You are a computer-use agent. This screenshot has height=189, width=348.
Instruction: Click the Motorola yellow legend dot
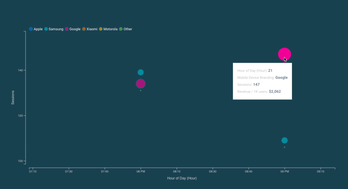(101, 29)
